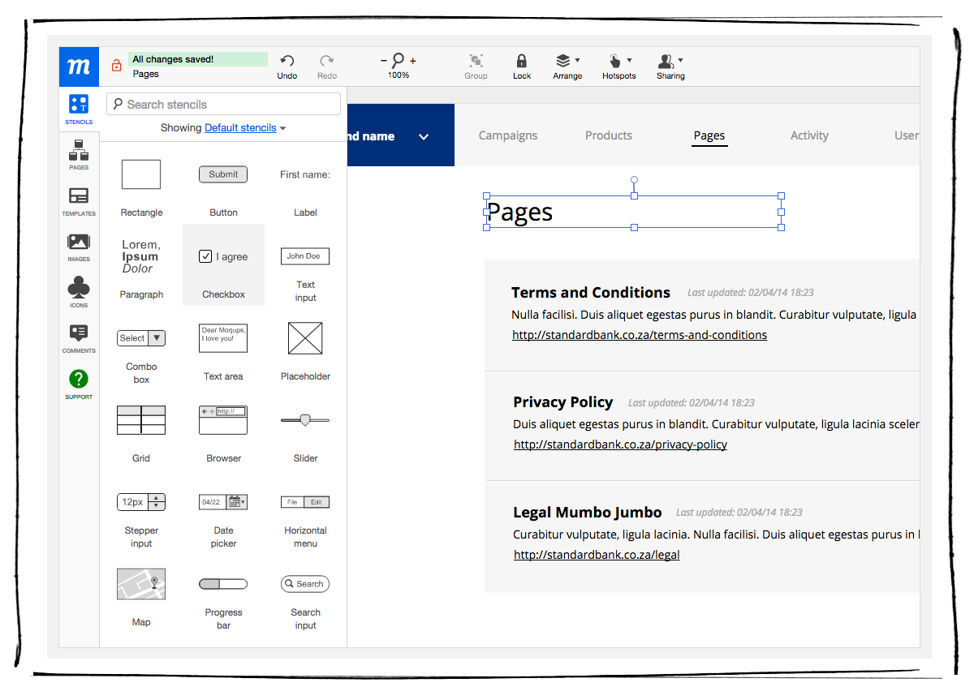Undo the last change
The image size is (974, 687).
287,67
